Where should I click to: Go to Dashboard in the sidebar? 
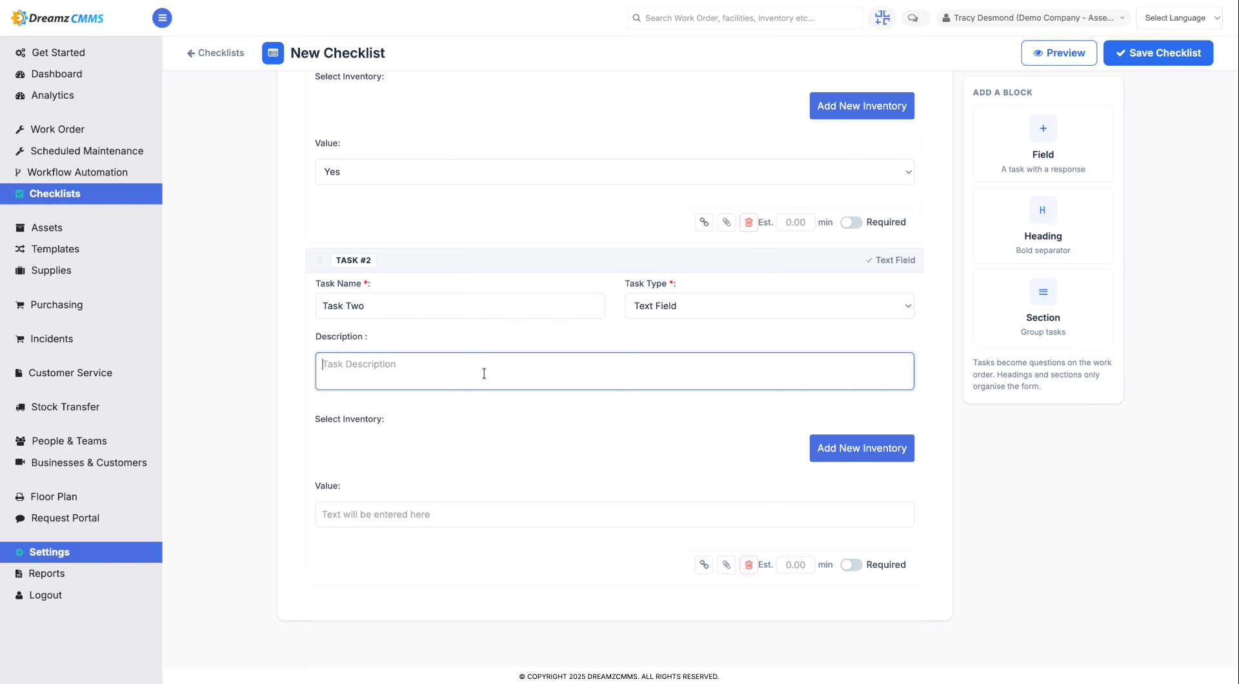(x=57, y=74)
